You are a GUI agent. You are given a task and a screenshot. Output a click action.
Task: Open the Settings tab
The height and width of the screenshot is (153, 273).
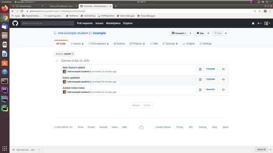pyautogui.click(x=206, y=43)
